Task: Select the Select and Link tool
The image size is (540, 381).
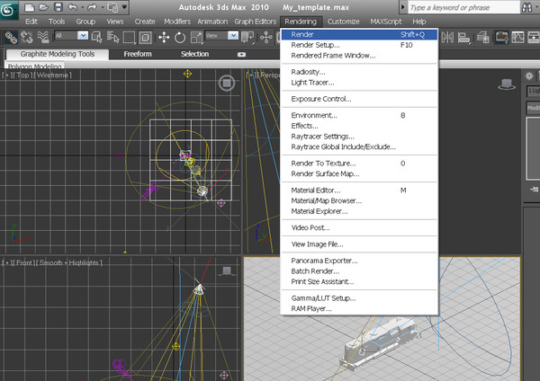Action: tap(11, 37)
